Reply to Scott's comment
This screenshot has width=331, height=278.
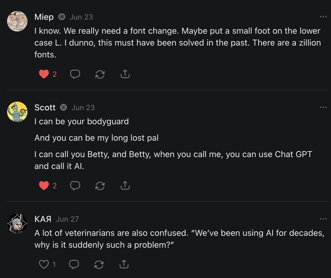pos(75,186)
